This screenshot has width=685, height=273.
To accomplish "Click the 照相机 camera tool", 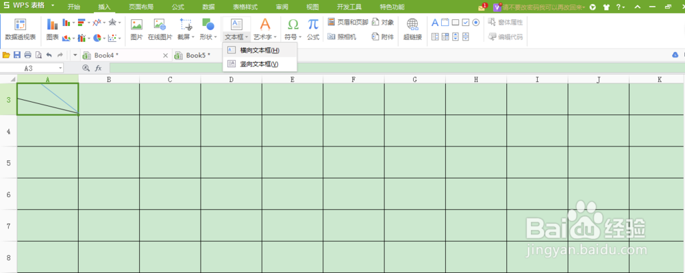I will (342, 37).
